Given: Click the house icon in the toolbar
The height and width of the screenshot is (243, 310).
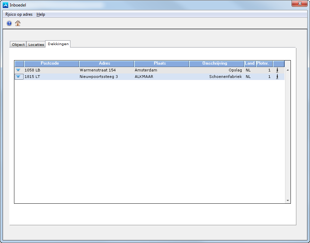Looking at the screenshot, I should point(18,23).
